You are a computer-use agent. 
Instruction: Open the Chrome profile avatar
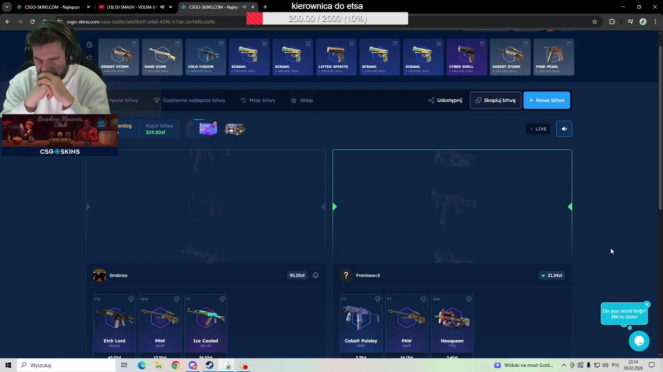tap(643, 22)
